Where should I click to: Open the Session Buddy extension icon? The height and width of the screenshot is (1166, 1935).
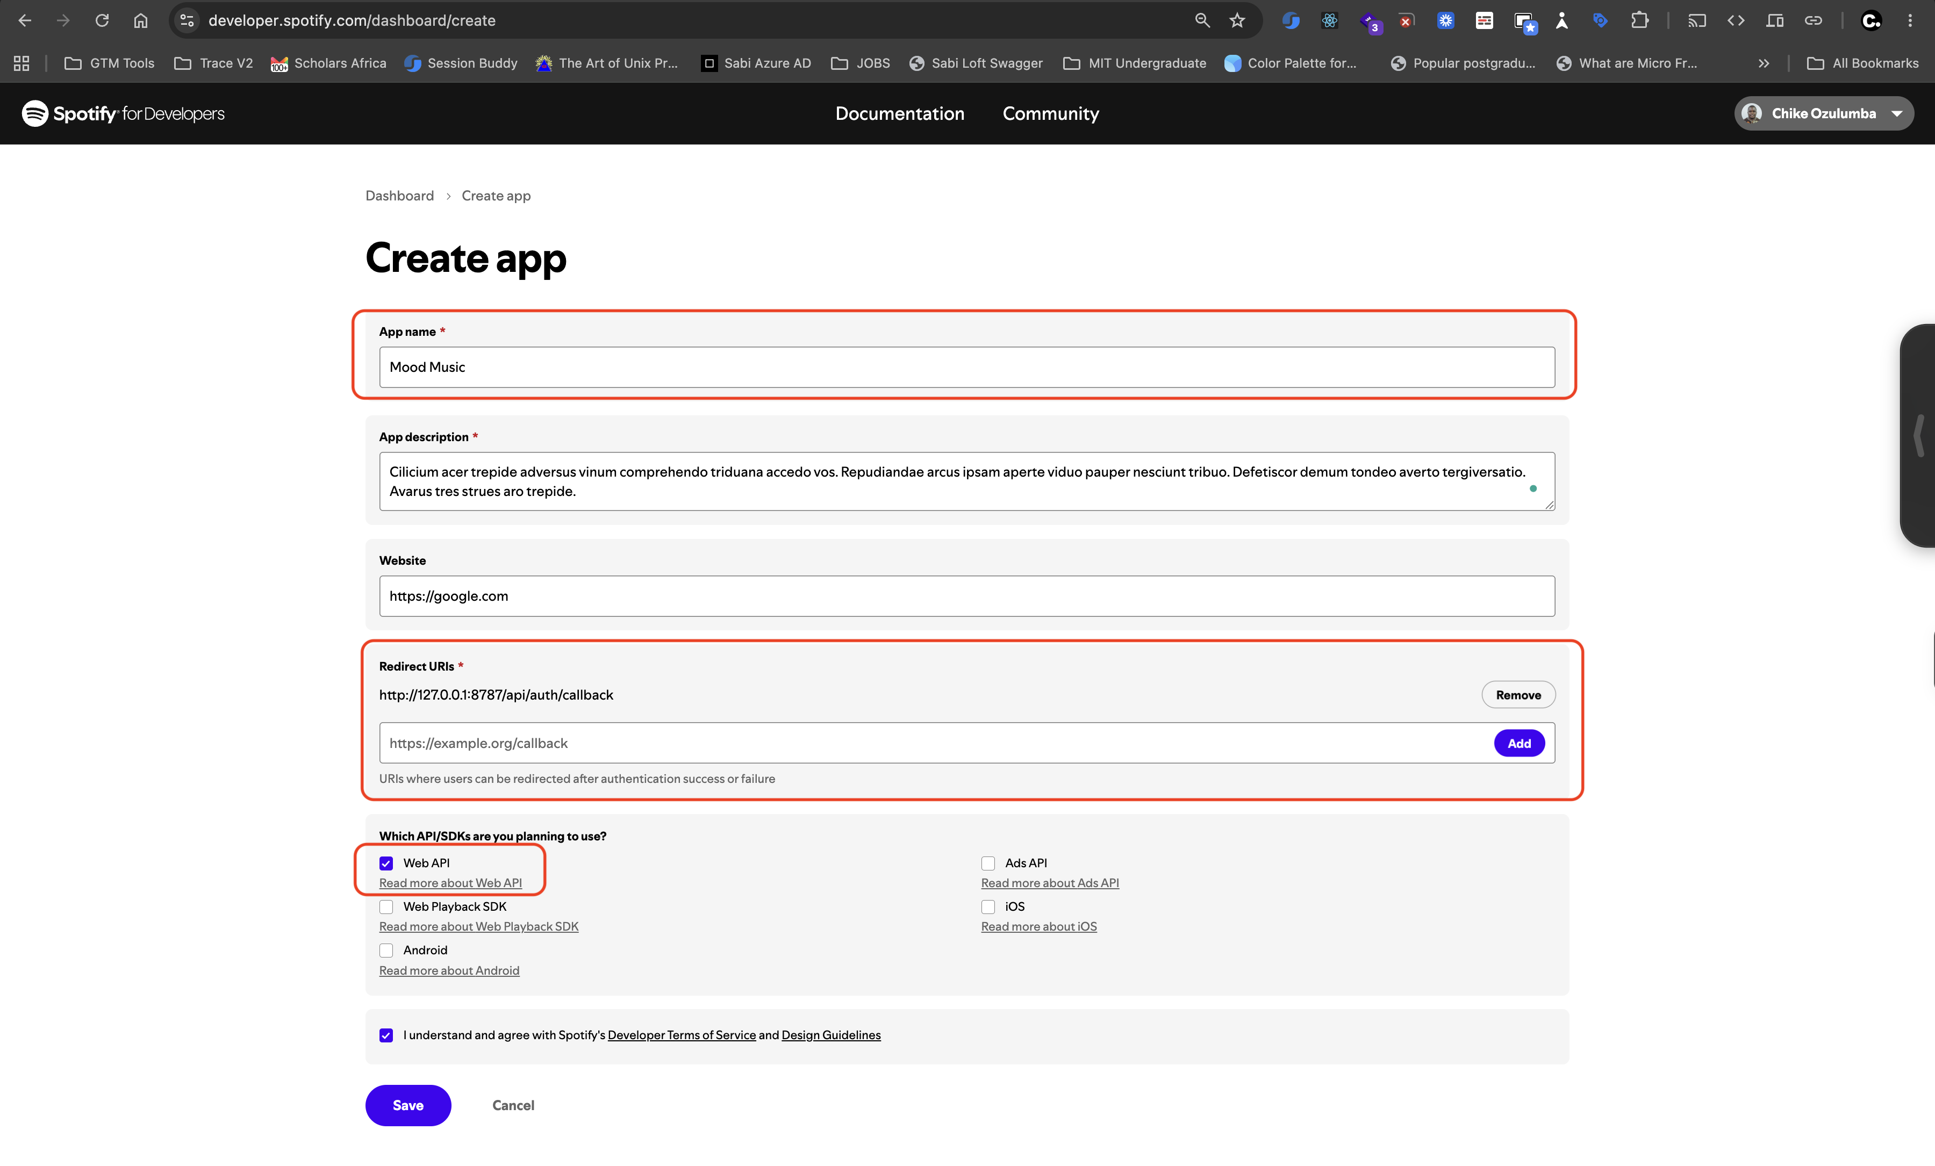click(1290, 20)
